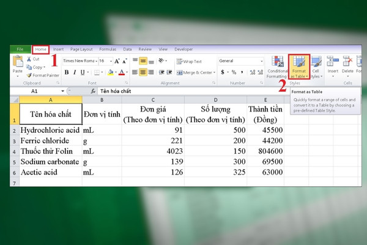367x245 pixels.
Task: Increase decimal places
Action: [x=252, y=72]
